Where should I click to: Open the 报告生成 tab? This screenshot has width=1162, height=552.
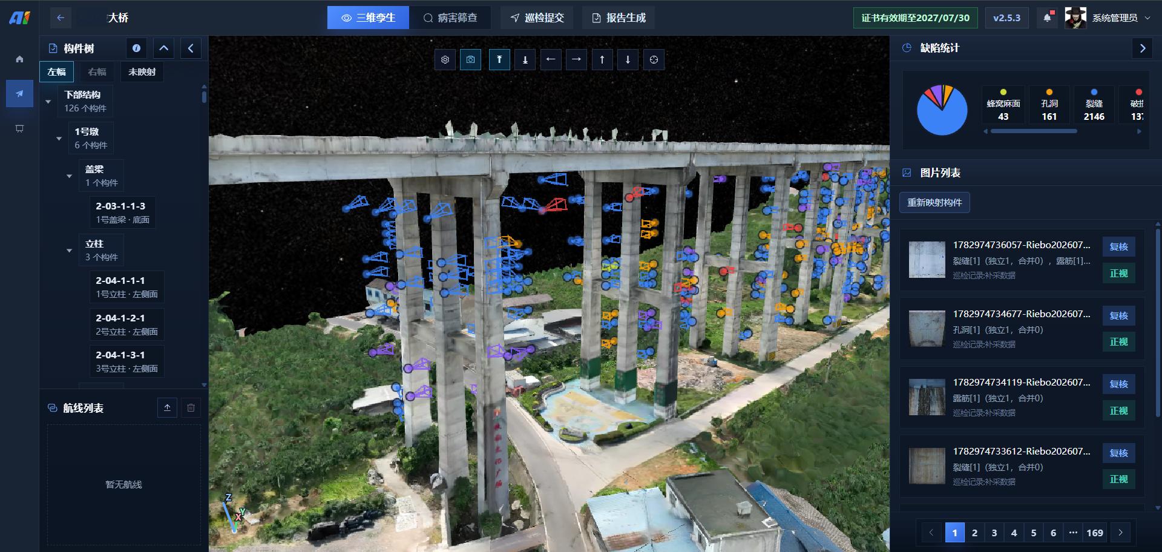click(x=619, y=18)
